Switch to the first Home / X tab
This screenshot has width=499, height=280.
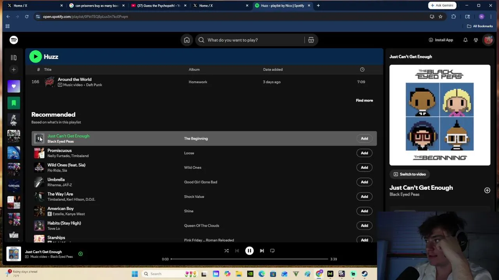[x=34, y=5]
